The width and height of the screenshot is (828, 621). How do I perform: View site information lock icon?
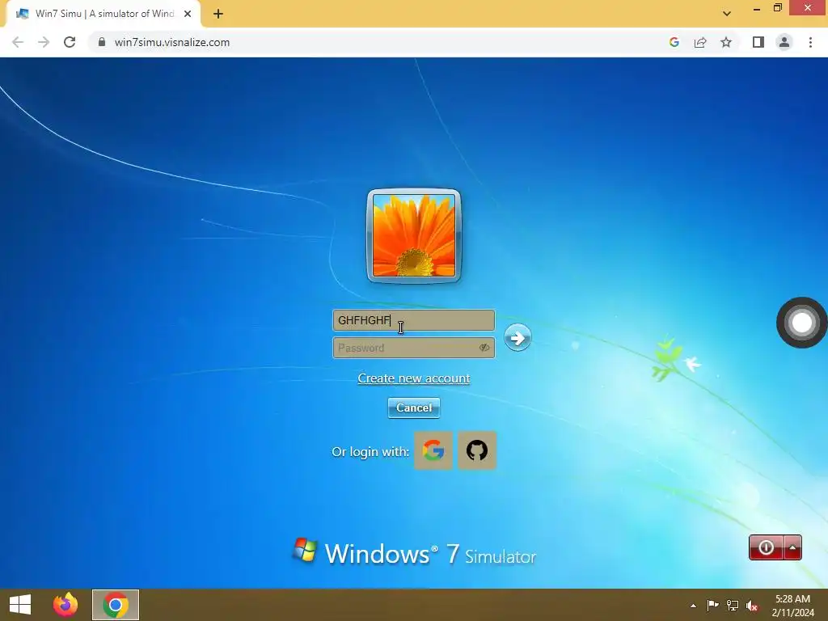pos(101,42)
